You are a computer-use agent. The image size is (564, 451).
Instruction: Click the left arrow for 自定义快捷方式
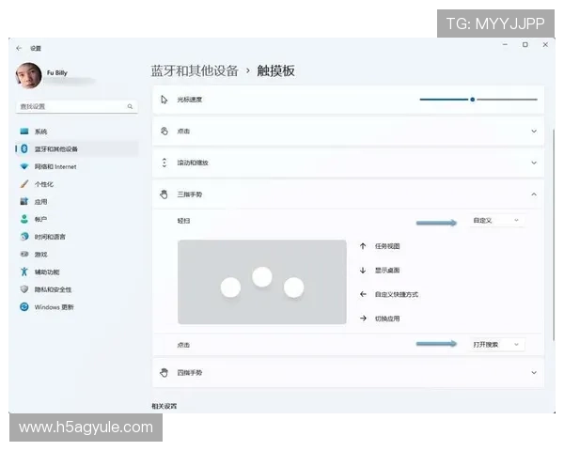point(363,294)
